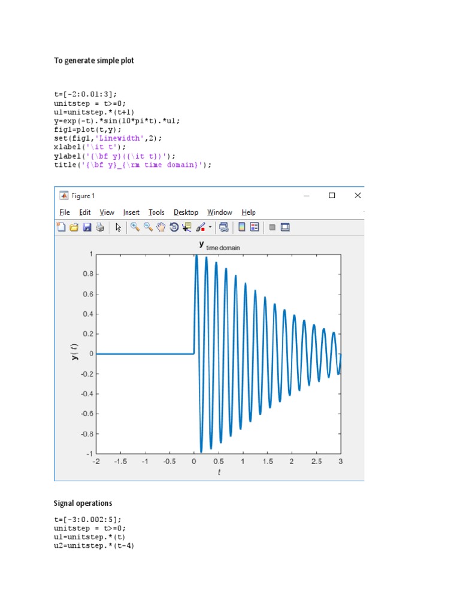The width and height of the screenshot is (460, 613).
Task: Click the New Figure icon
Action: [x=61, y=227]
